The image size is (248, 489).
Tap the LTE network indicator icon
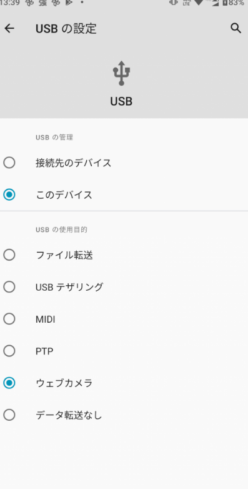[186, 3]
